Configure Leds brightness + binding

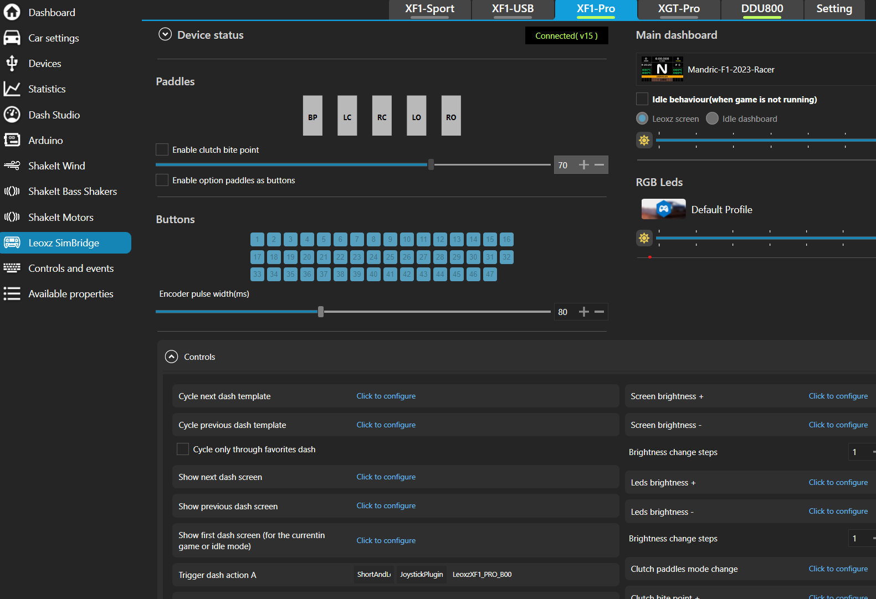coord(838,482)
